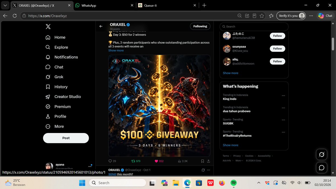Open a new browser tab
The image size is (336, 189).
(x=204, y=5)
